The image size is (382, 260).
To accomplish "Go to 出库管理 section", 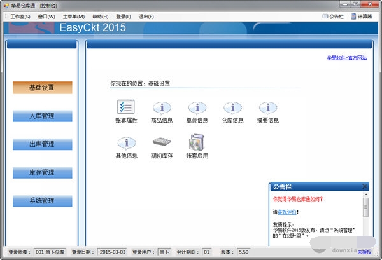I will coord(42,144).
